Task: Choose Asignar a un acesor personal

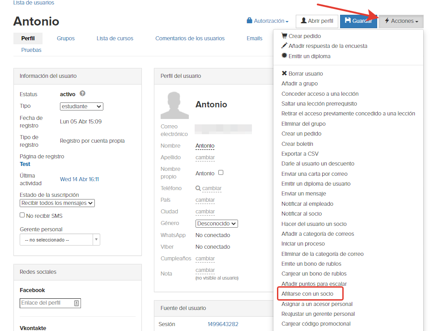Action: click(x=317, y=304)
